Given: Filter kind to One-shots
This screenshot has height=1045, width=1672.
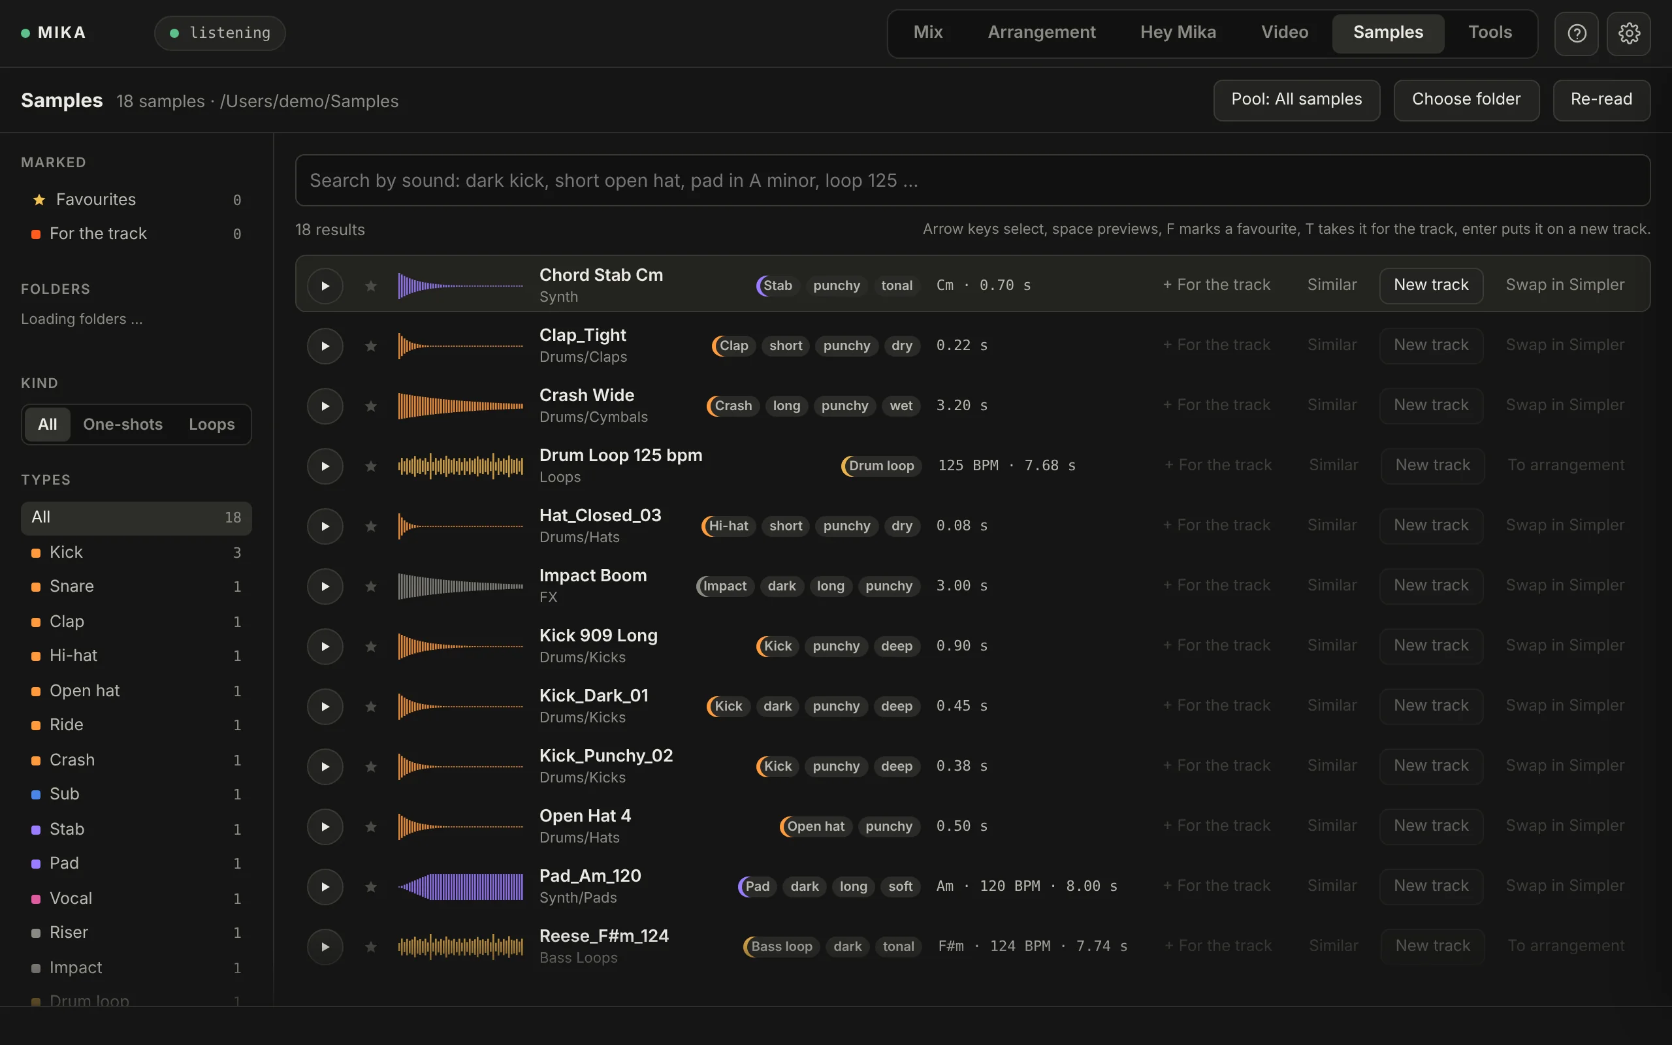Looking at the screenshot, I should (x=123, y=425).
